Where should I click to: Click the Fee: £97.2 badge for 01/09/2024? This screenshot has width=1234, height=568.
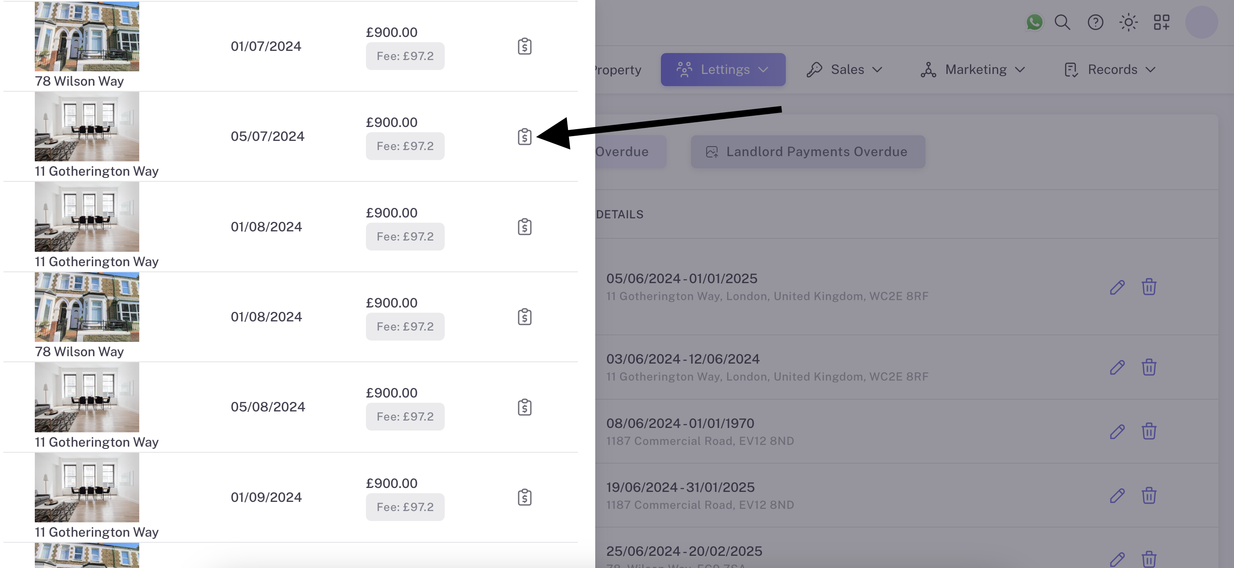405,507
